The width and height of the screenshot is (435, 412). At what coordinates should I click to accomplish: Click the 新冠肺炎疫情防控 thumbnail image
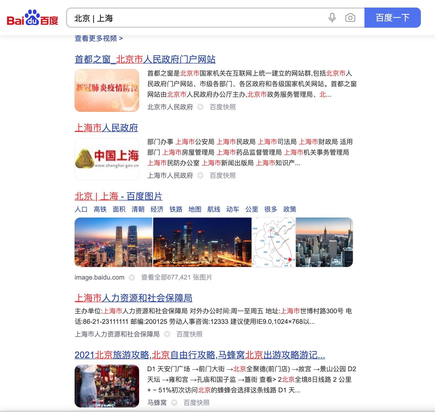point(107,90)
